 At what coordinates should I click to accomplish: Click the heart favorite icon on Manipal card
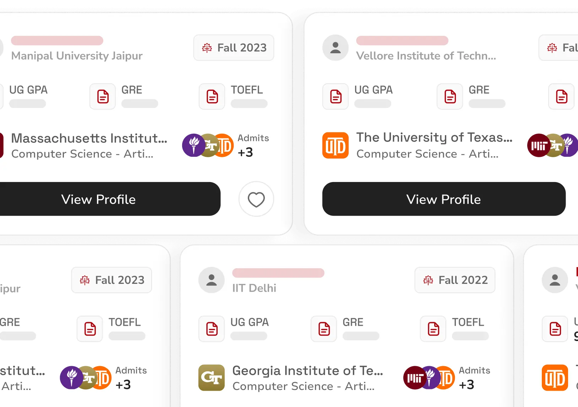click(256, 199)
